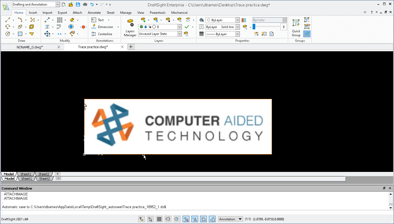Switch to the Sheet1 layout tab
The height and width of the screenshot is (224, 394).
pos(26,174)
